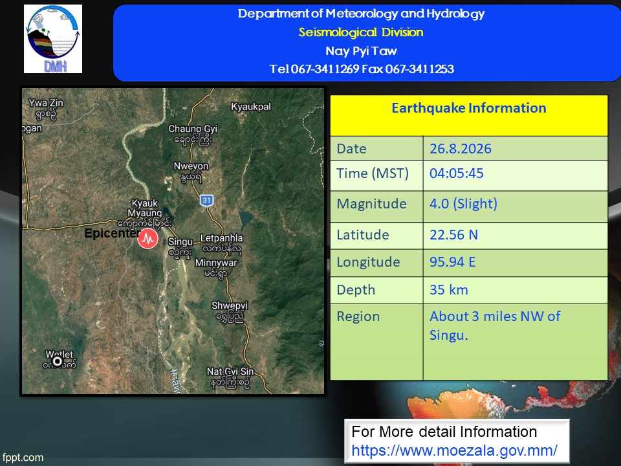Click the region description text cell
The height and width of the screenshot is (466, 621).
click(516, 342)
